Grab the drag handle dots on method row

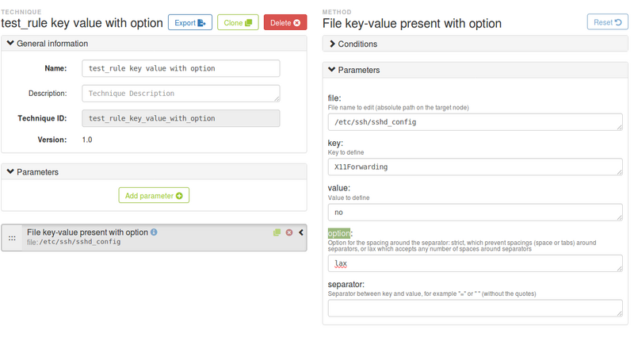[x=12, y=238]
